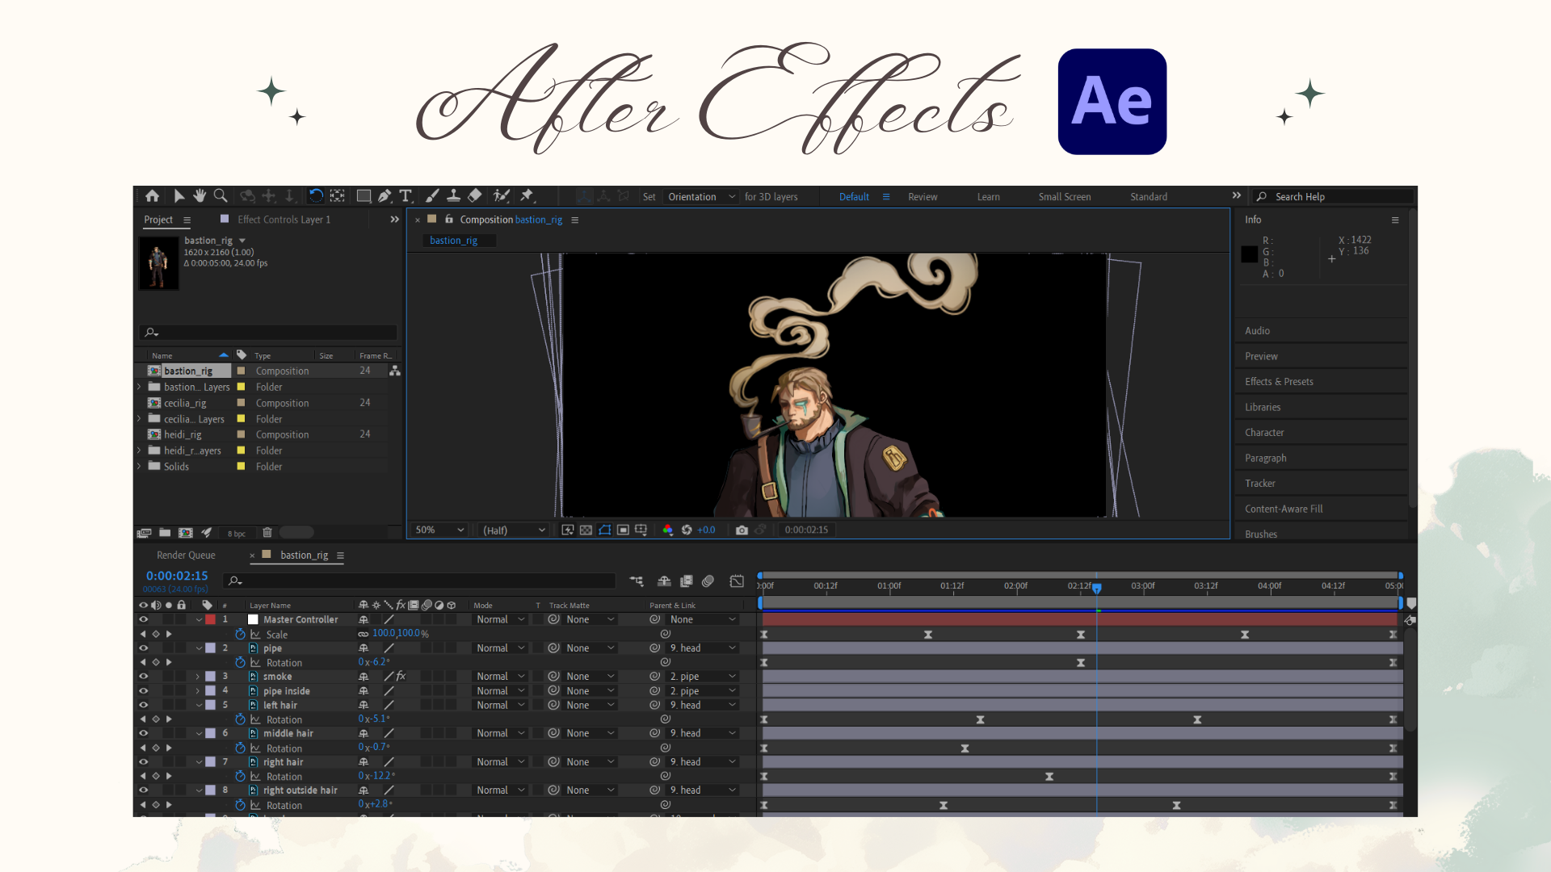Select the Eraser tool
Screen dimensions: 1551x872
(475, 196)
